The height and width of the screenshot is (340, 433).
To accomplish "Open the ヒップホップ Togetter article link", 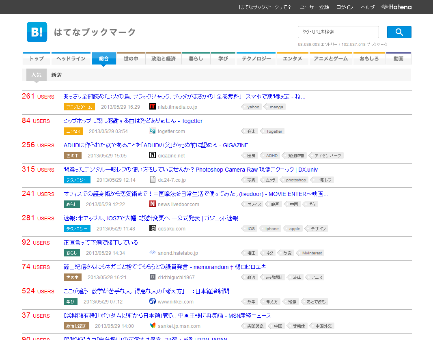I will click(x=133, y=121).
